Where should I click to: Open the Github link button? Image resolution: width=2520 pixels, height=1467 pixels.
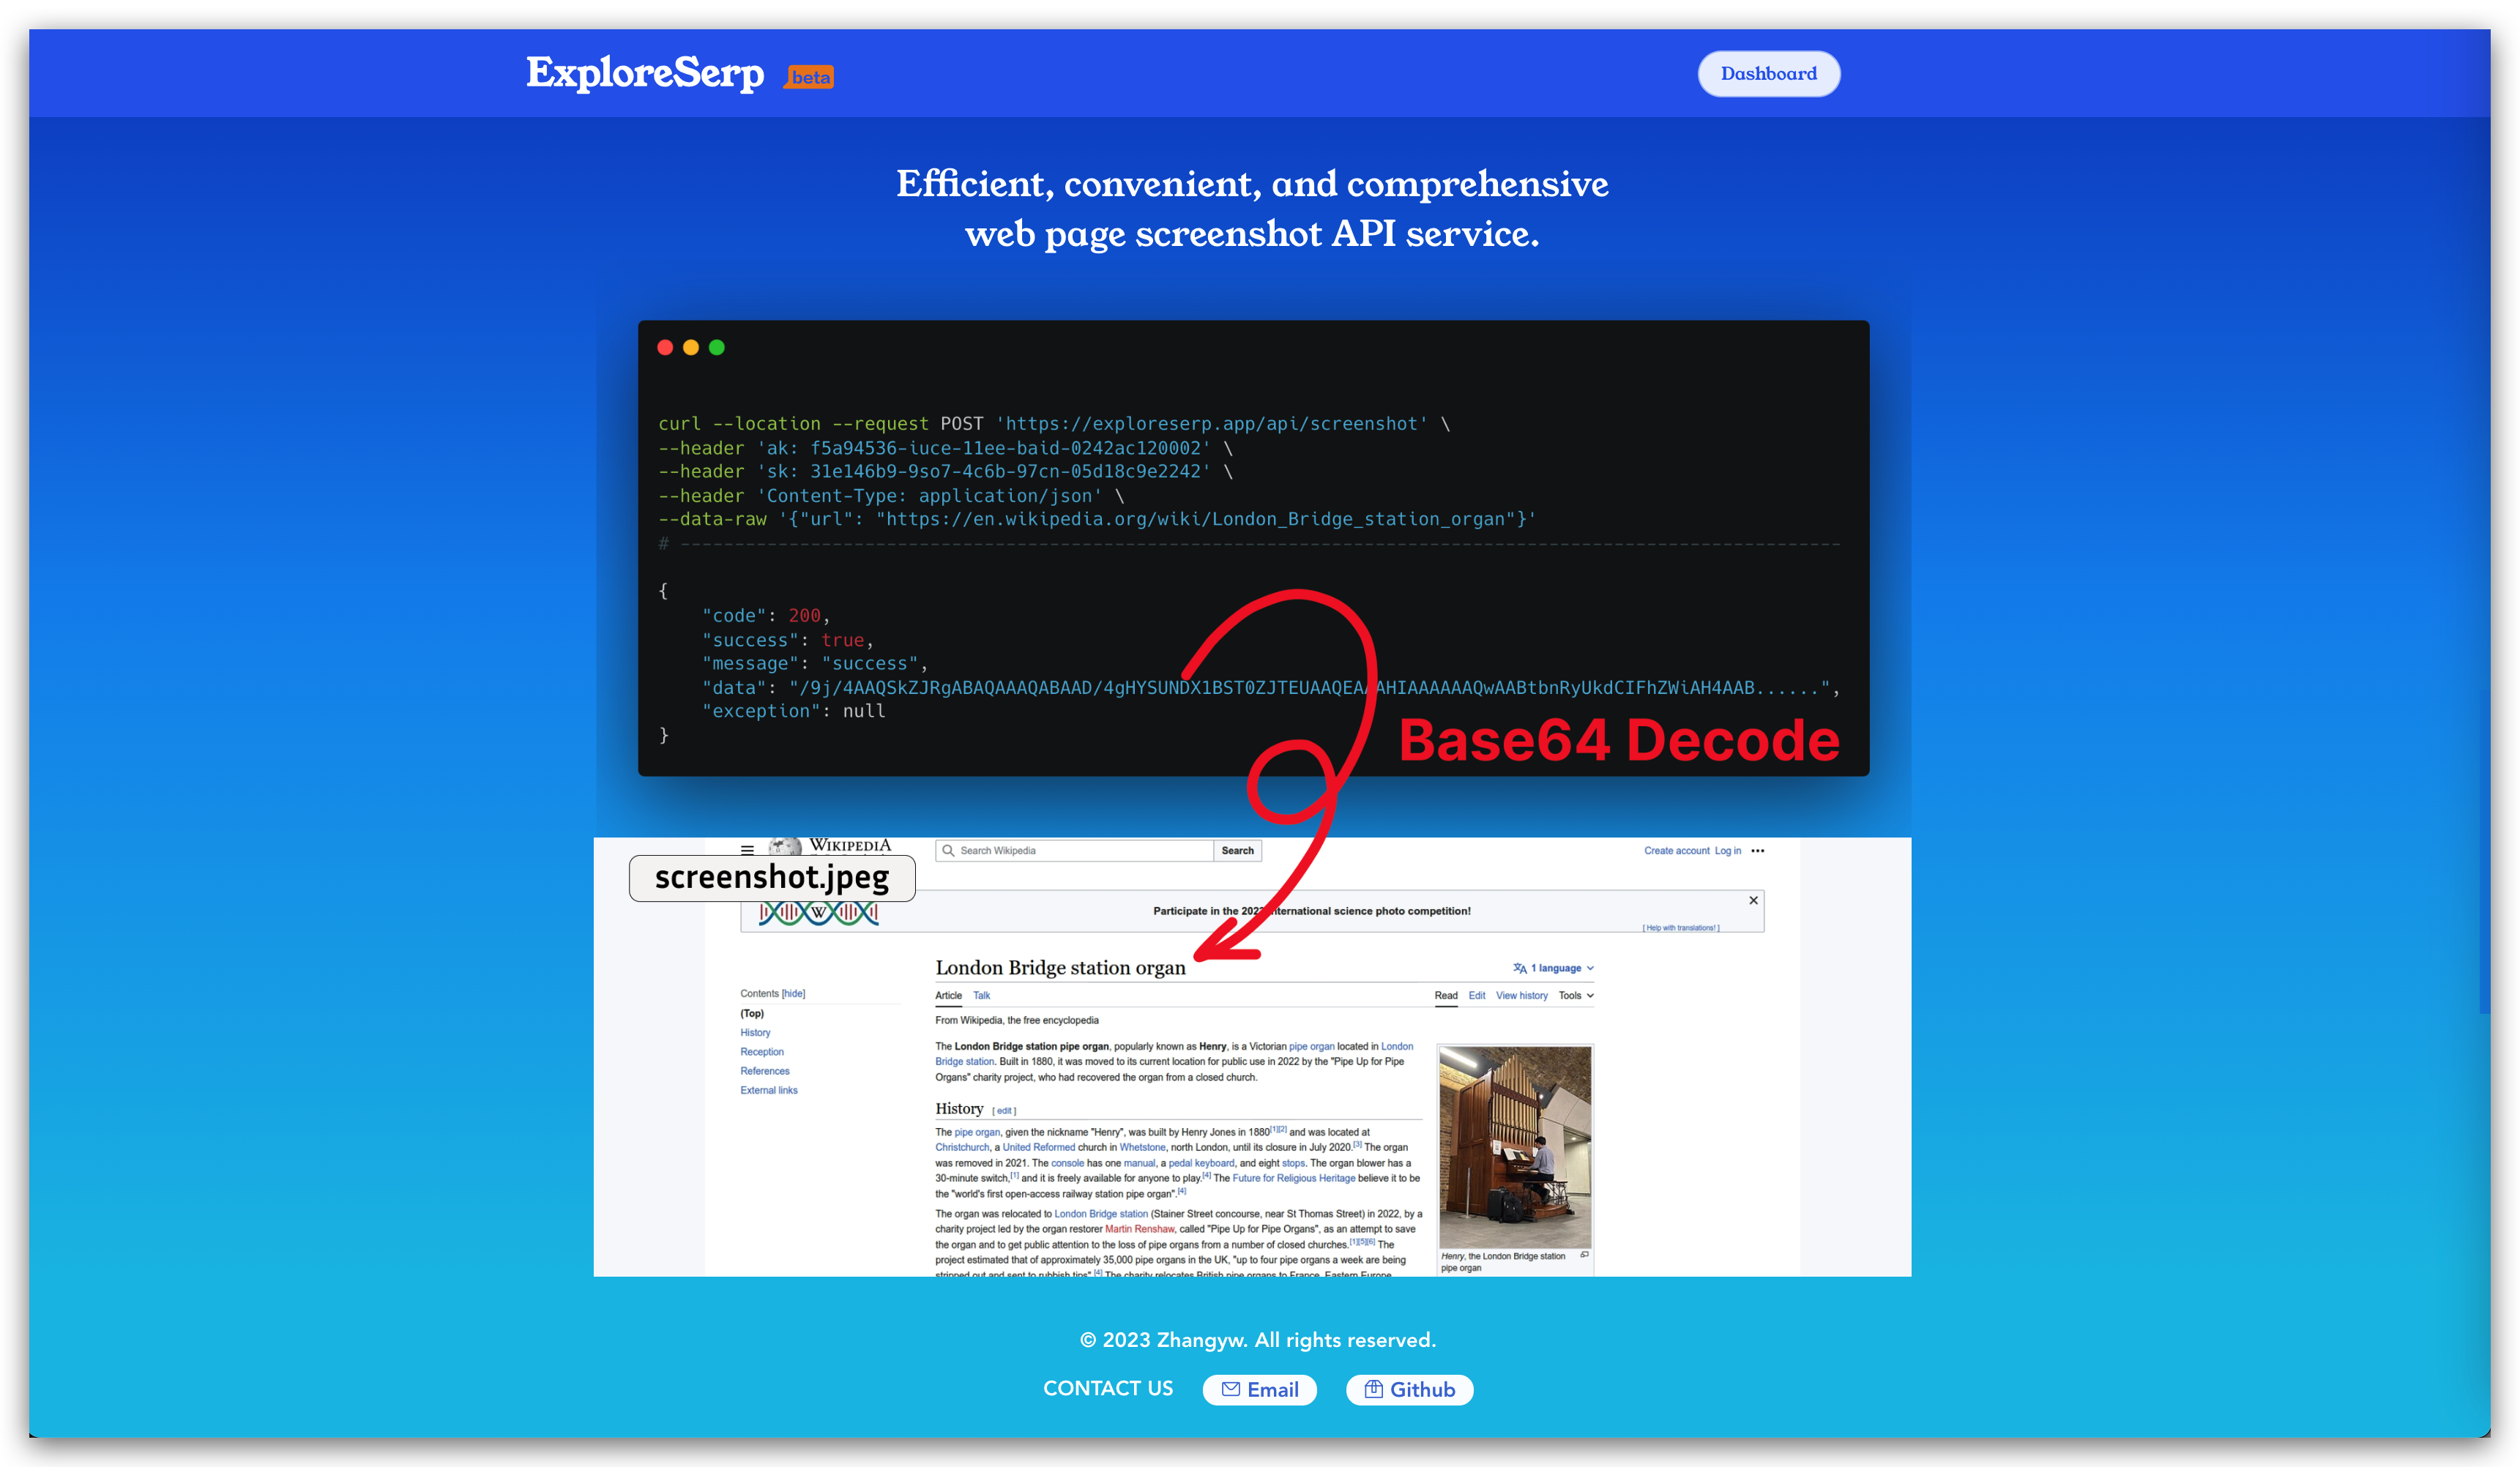click(1409, 1389)
